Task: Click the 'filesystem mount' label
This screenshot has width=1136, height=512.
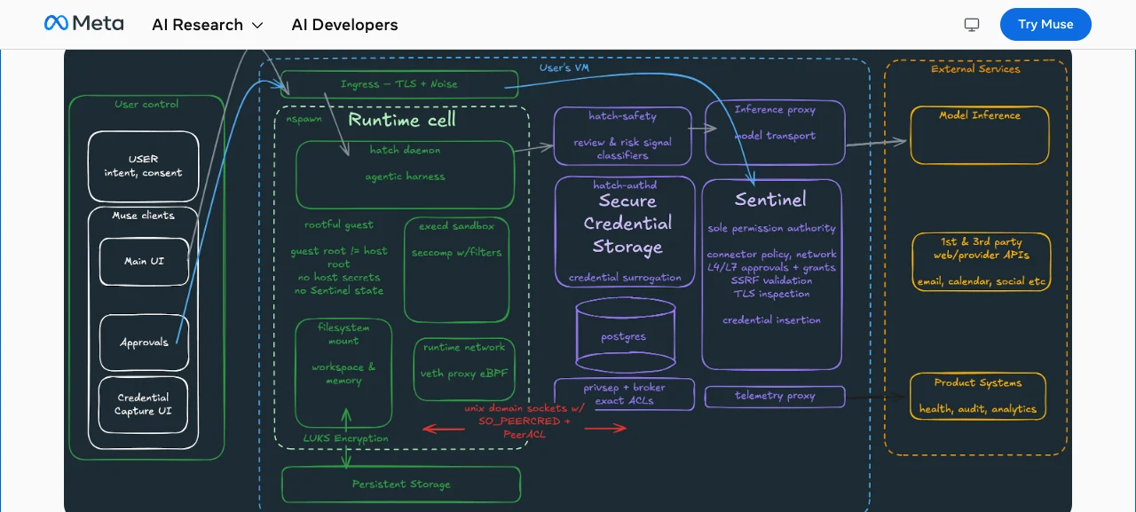Action: coord(343,334)
